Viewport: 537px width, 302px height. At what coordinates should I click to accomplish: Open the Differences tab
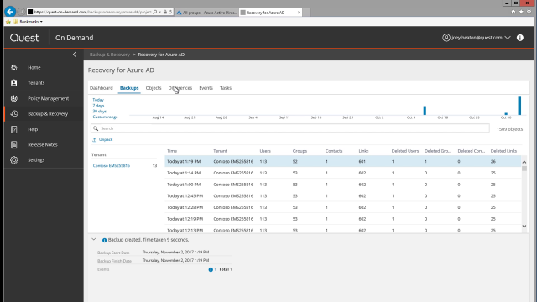[x=180, y=88]
